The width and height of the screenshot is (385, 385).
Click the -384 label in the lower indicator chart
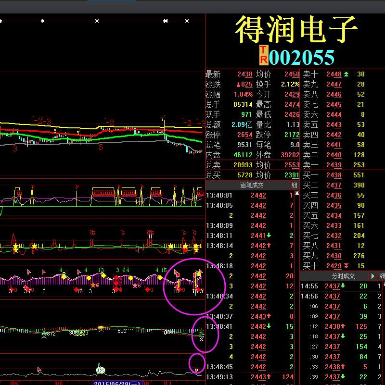pyautogui.click(x=168, y=333)
